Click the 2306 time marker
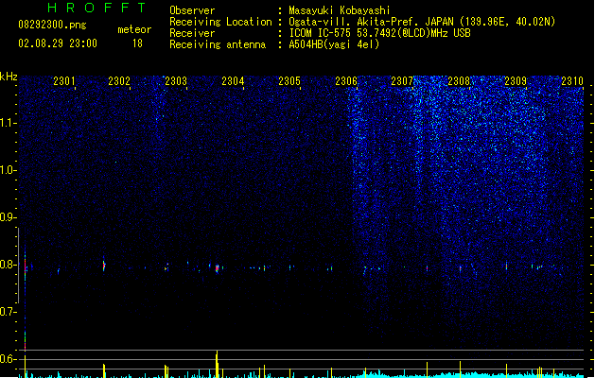 pyautogui.click(x=346, y=81)
